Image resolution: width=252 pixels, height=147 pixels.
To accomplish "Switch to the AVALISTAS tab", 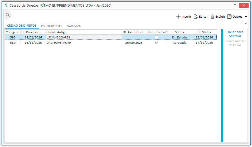I will (x=74, y=26).
